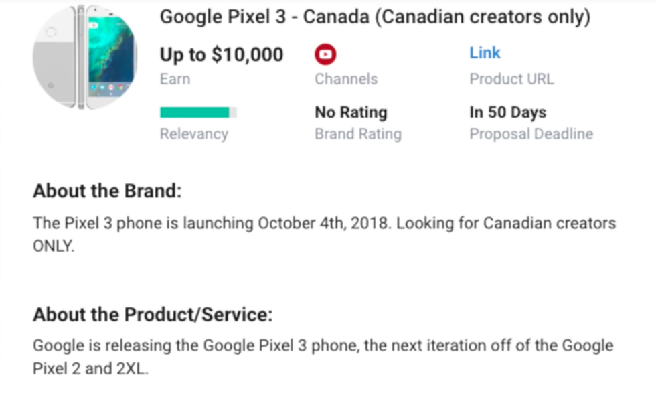656x401 pixels.
Task: Click the Up to $10,000 earn amount
Action: [x=222, y=55]
